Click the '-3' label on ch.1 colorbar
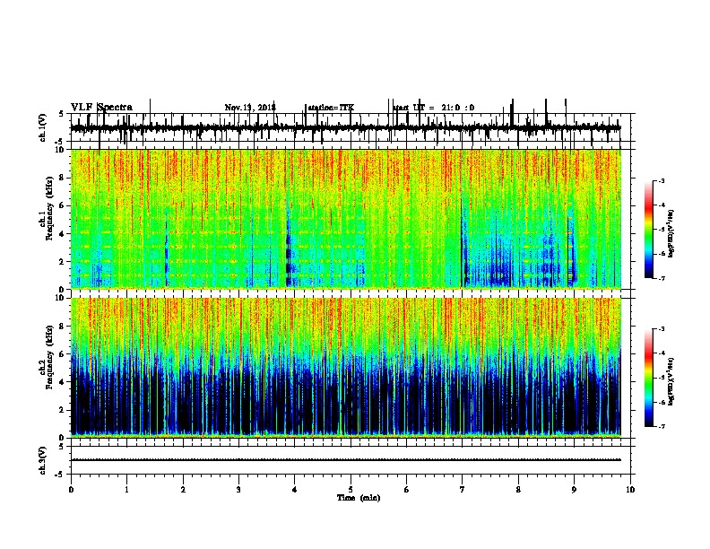This screenshot has height=549, width=710. pyautogui.click(x=661, y=180)
